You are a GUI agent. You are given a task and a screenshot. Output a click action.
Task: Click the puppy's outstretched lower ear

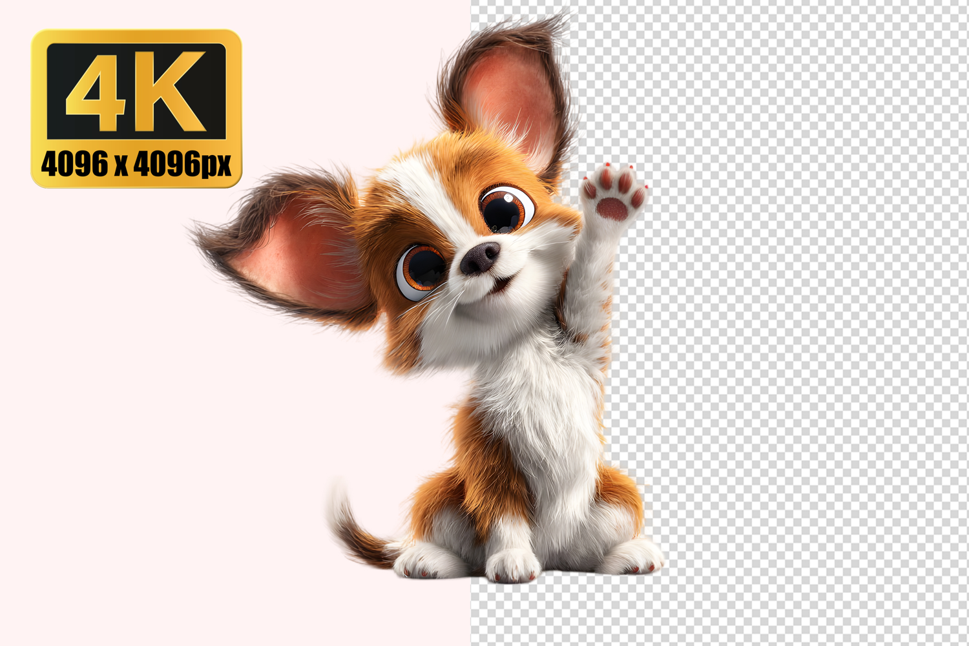(x=291, y=252)
